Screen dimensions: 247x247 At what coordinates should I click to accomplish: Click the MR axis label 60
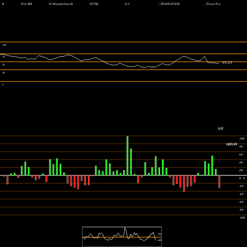(241, 155)
